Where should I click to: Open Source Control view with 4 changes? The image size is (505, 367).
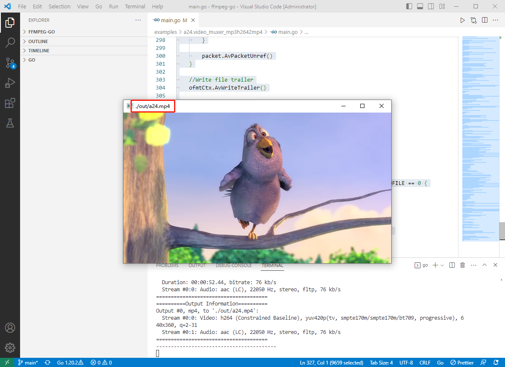point(10,63)
